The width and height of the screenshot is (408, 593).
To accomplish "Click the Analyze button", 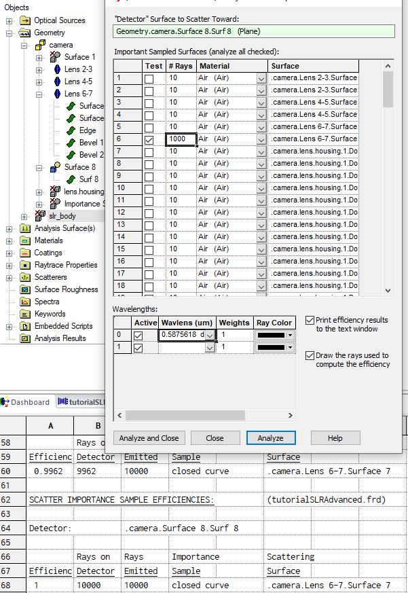I will click(x=270, y=438).
